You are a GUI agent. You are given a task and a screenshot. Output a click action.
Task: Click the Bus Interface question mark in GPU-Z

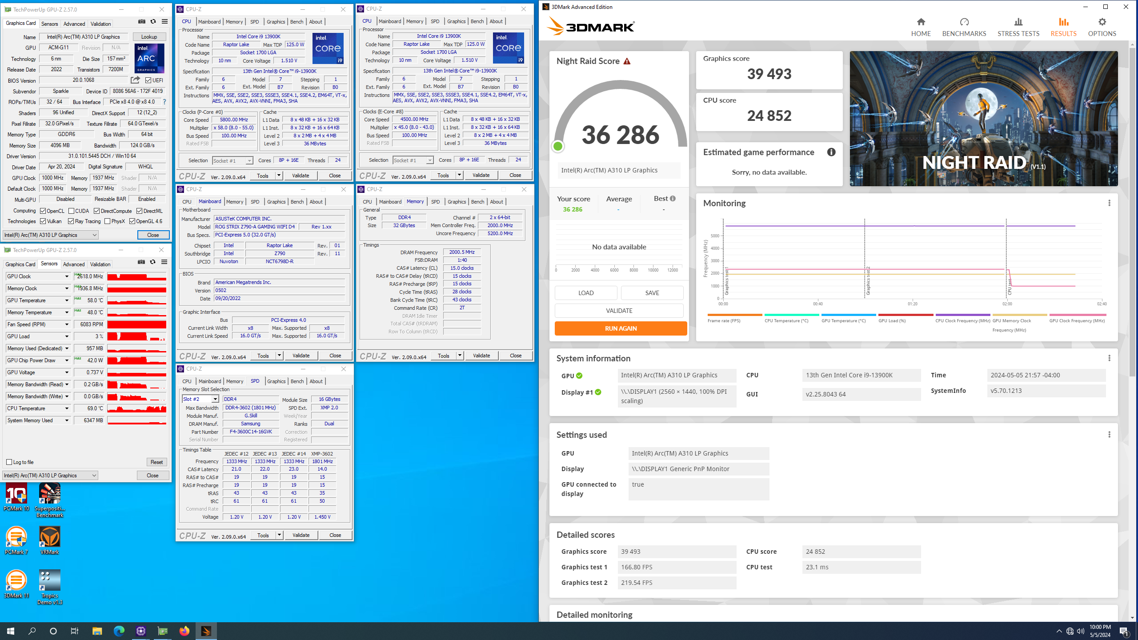164,102
